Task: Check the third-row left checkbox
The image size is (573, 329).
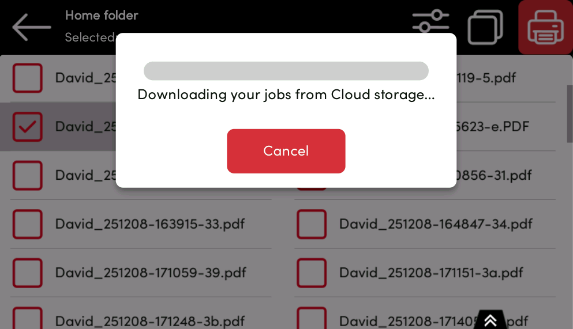Action: tap(27, 175)
